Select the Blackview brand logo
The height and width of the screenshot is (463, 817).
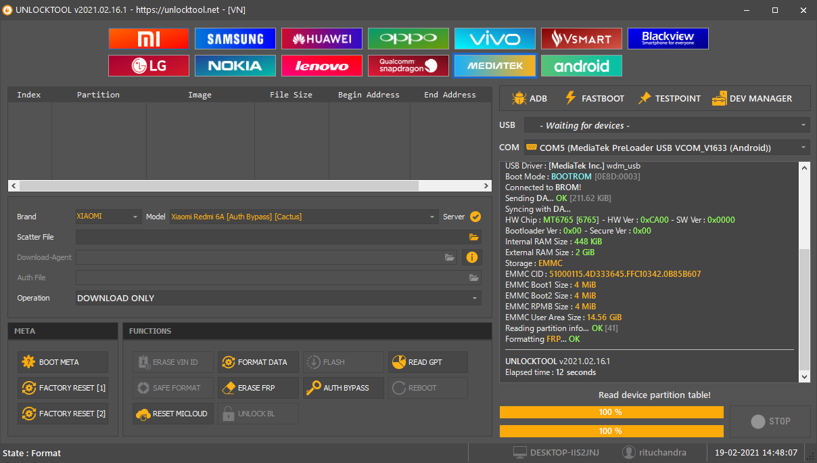click(668, 39)
